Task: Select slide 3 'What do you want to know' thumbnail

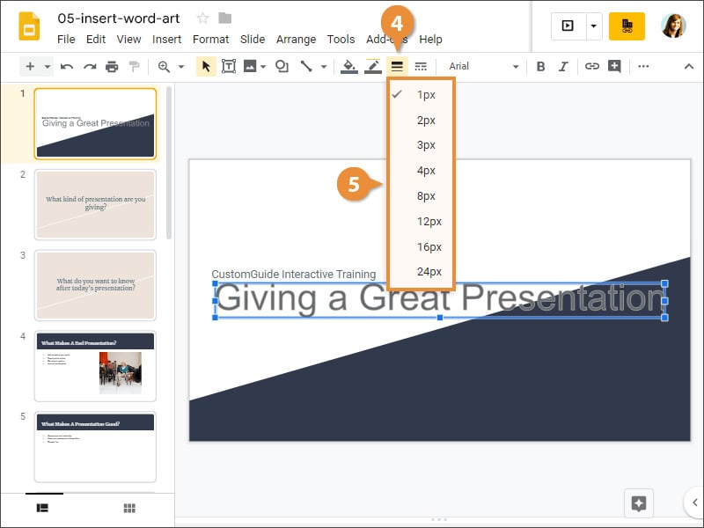Action: (x=95, y=285)
